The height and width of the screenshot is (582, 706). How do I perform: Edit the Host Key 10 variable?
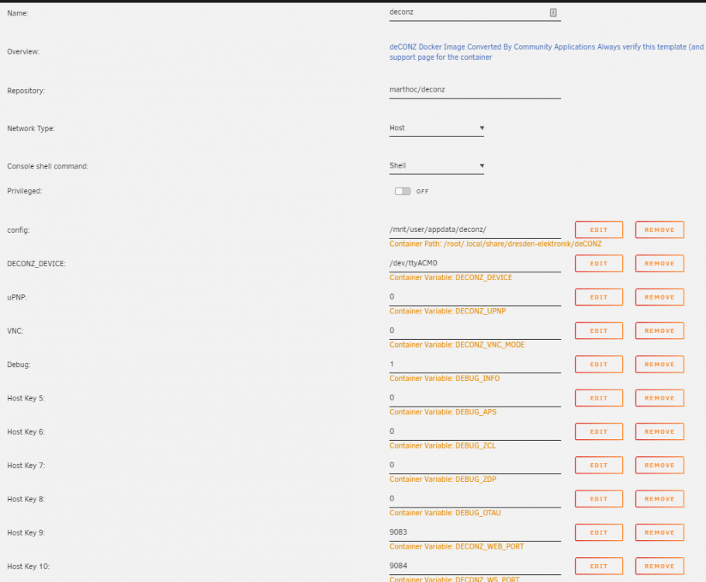click(x=598, y=566)
